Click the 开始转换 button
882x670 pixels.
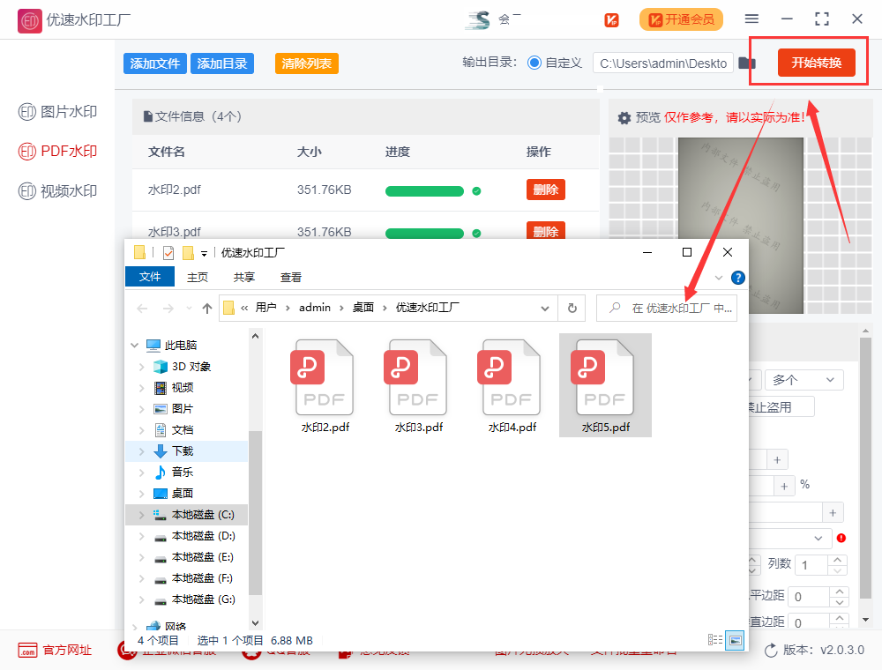pos(816,63)
